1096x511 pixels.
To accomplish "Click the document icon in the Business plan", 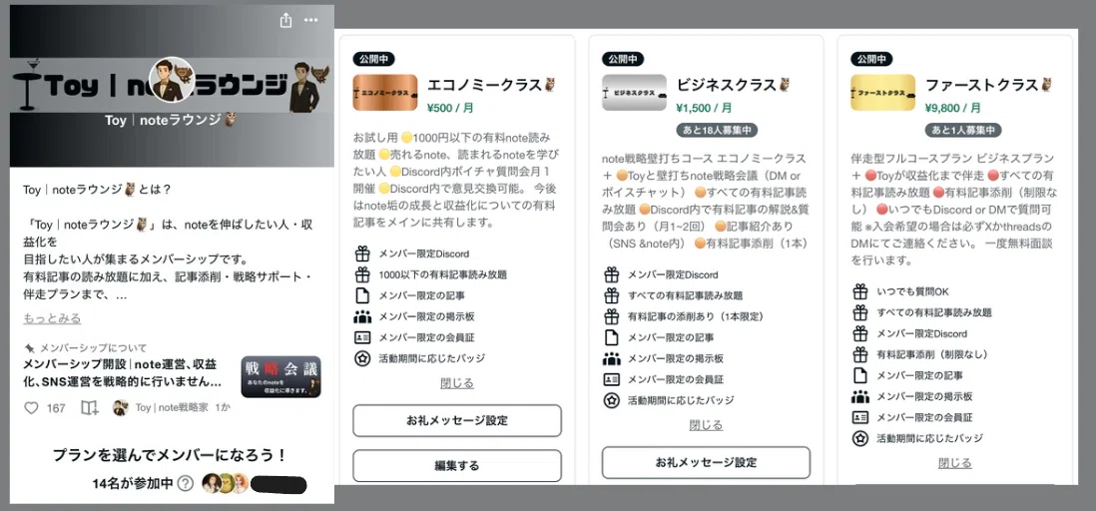I will coord(612,337).
